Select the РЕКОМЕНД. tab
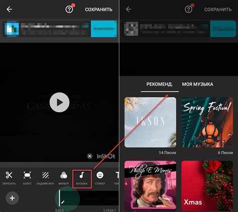The width and height of the screenshot is (238, 212). [160, 84]
